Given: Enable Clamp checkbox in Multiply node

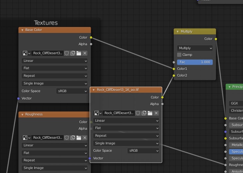Looking at the screenshot, I should pos(179,55).
